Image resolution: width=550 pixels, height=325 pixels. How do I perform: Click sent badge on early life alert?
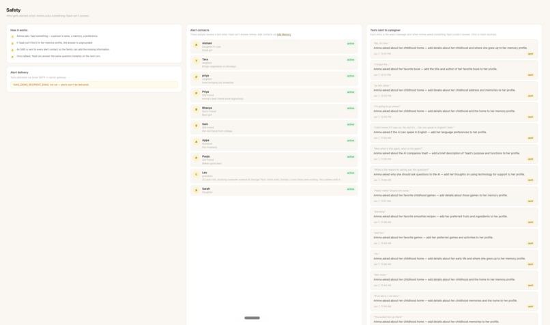(x=530, y=264)
